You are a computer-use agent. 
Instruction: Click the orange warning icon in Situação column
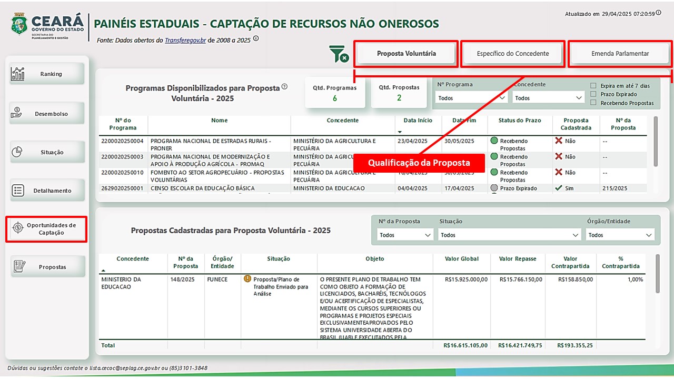247,279
